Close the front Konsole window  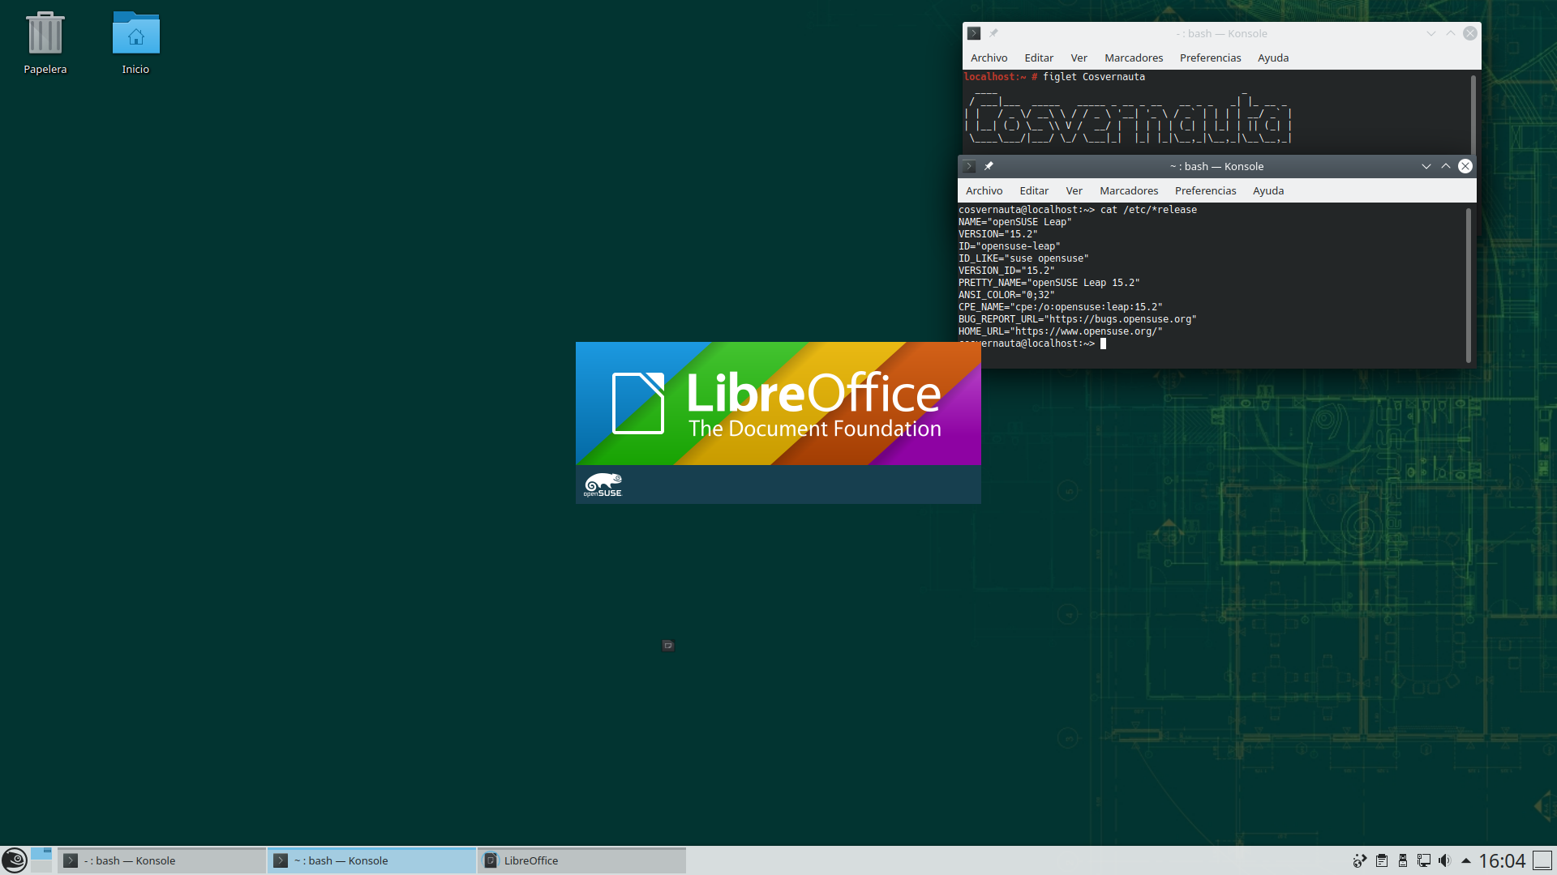[1465, 166]
